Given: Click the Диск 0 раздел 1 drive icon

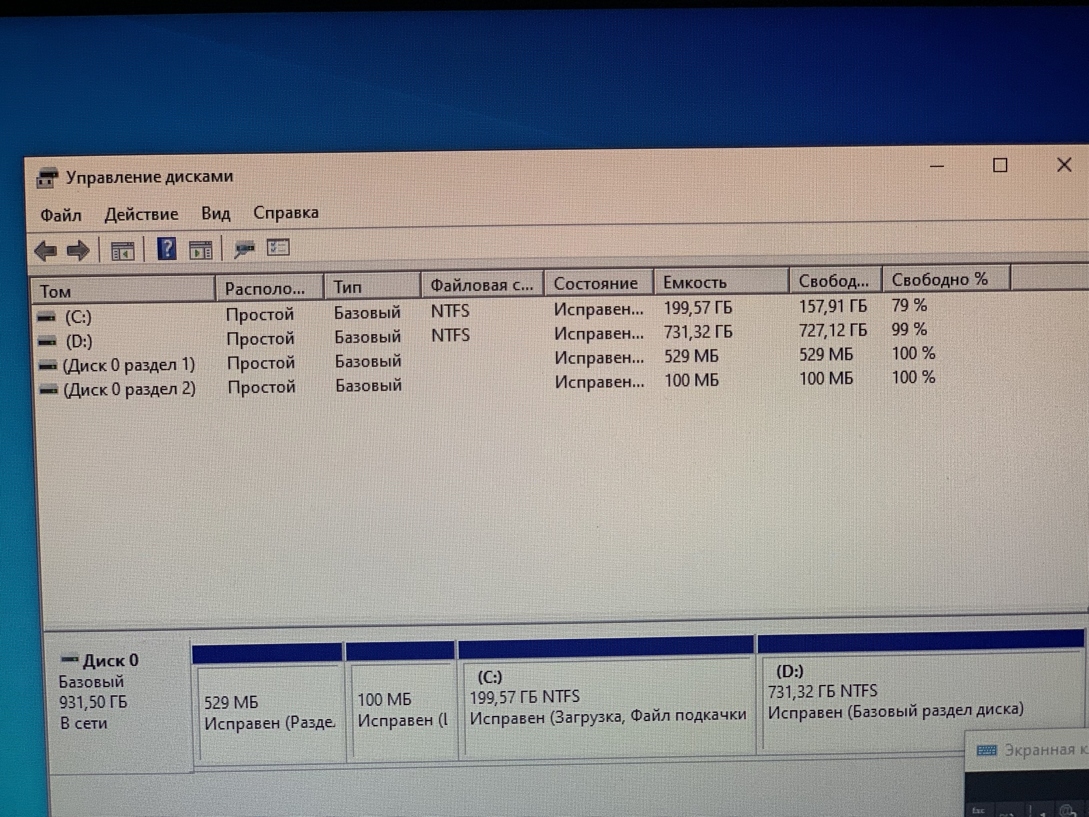Looking at the screenshot, I should click(x=48, y=366).
